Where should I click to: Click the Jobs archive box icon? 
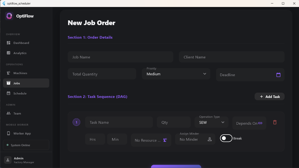8,83
